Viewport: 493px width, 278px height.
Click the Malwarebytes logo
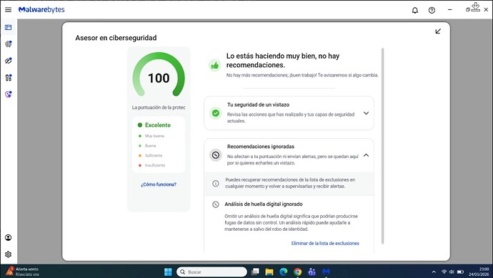click(41, 10)
